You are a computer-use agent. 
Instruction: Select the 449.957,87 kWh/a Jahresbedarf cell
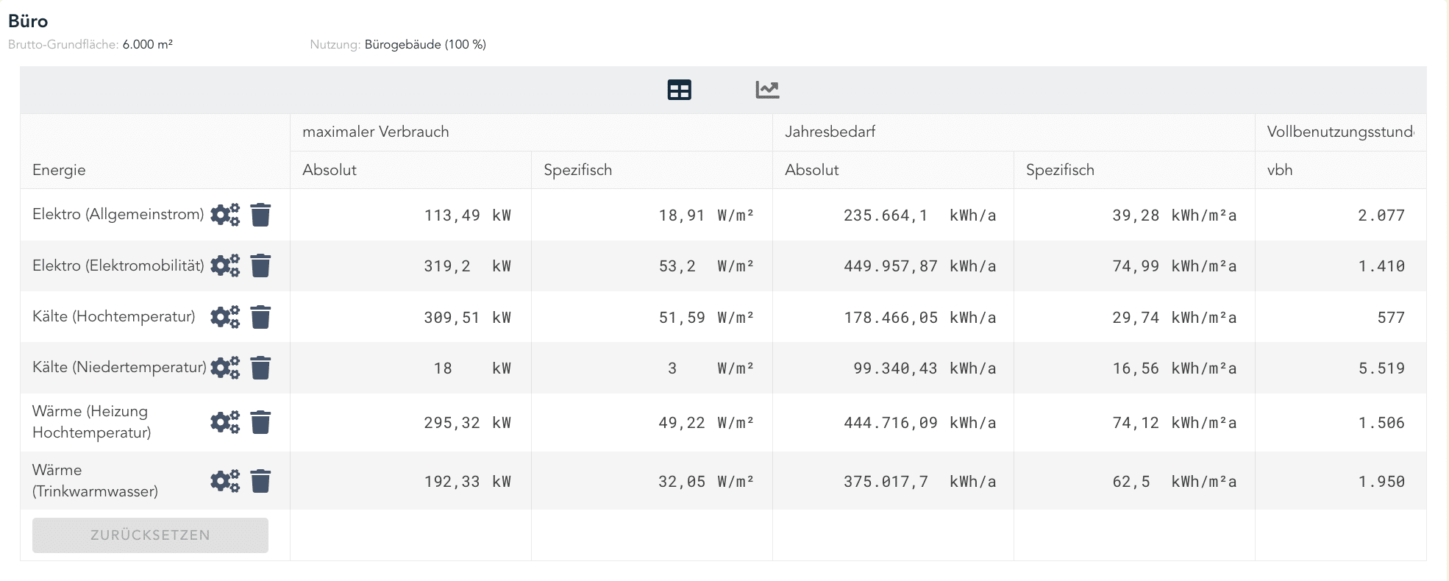pyautogui.click(x=919, y=266)
